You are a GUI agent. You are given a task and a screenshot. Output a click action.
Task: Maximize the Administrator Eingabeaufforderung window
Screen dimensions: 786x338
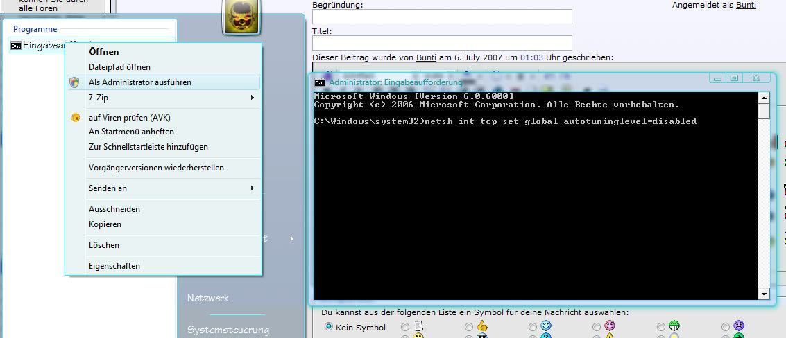click(735, 78)
